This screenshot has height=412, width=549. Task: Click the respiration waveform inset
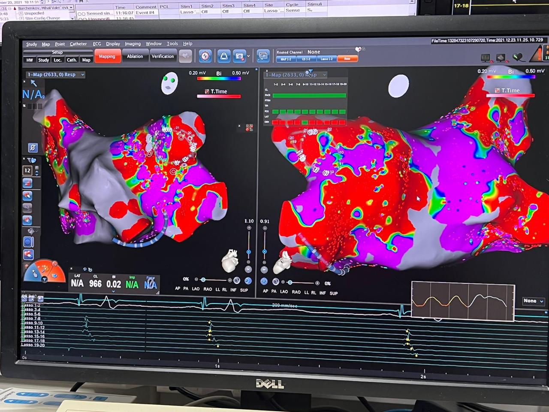(463, 301)
